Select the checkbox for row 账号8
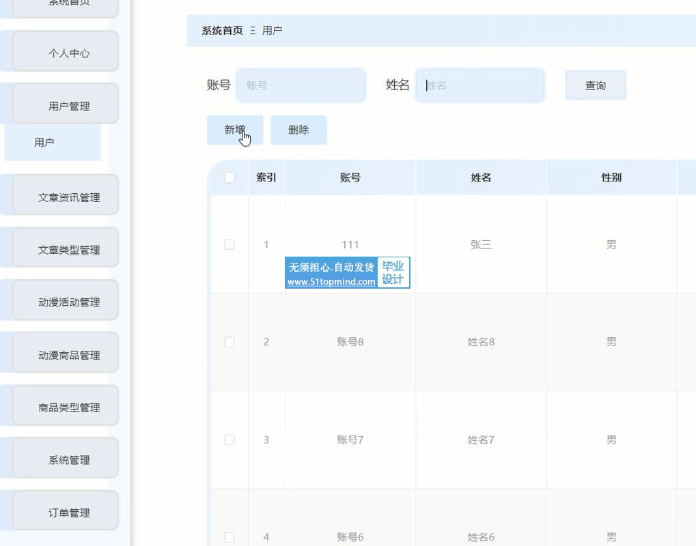The width and height of the screenshot is (696, 546). point(229,342)
